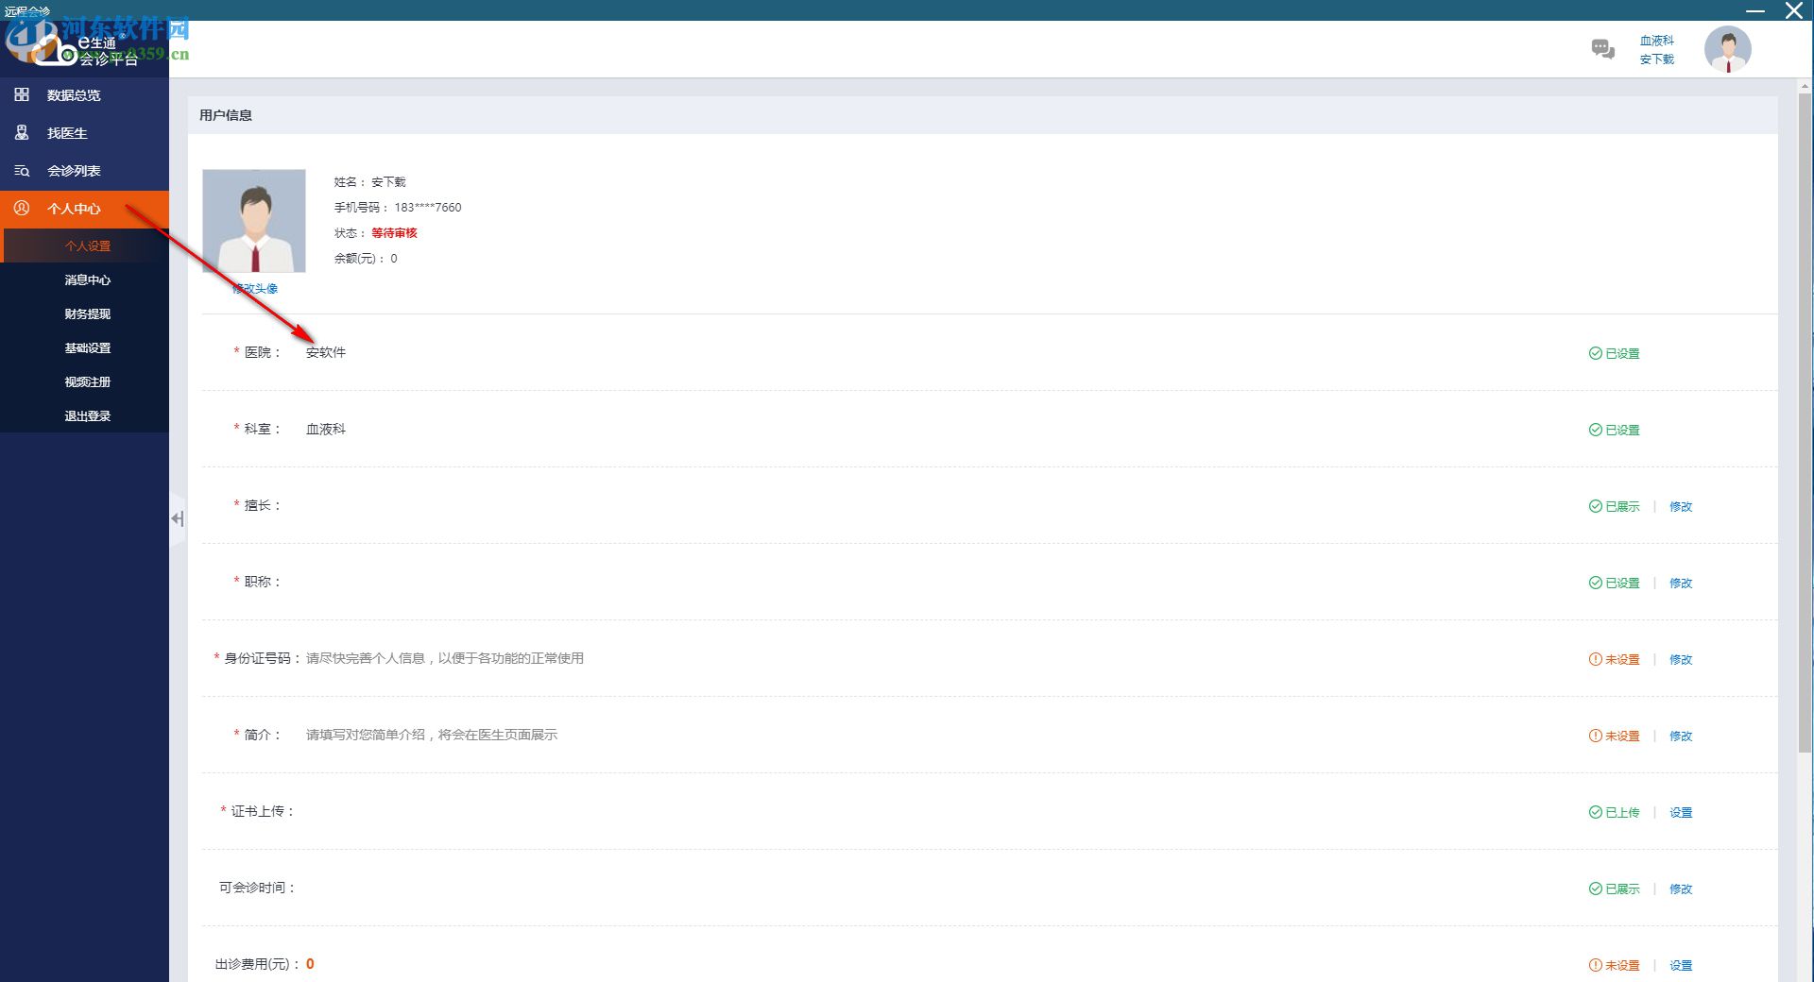Click the 已上传 status on 证书上传 row
The height and width of the screenshot is (982, 1814).
pyautogui.click(x=1622, y=812)
